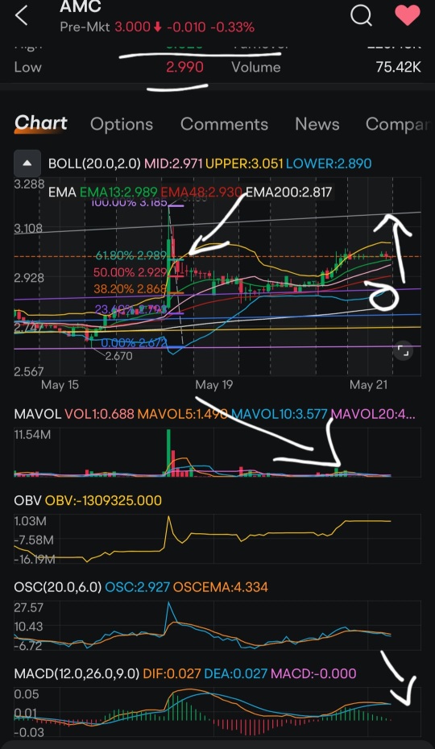Tap the EMA200:2.817 label
Image resolution: width=435 pixels, height=749 pixels.
click(288, 192)
